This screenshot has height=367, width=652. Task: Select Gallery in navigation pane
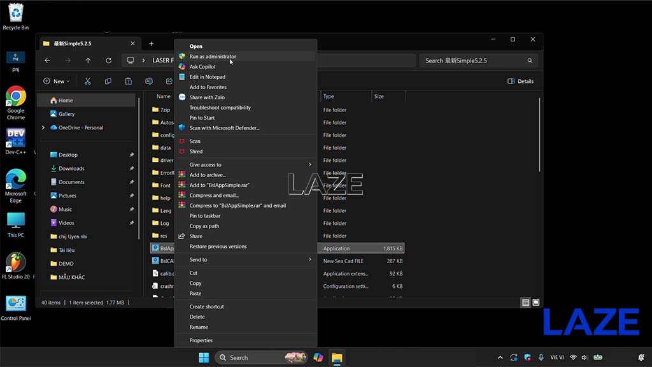click(x=87, y=114)
